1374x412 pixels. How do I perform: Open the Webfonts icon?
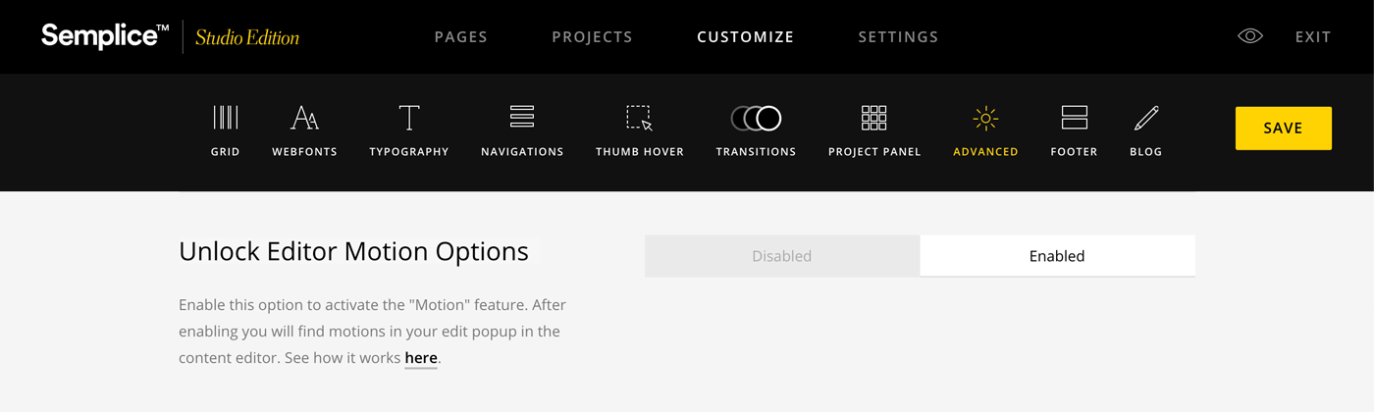pos(304,119)
